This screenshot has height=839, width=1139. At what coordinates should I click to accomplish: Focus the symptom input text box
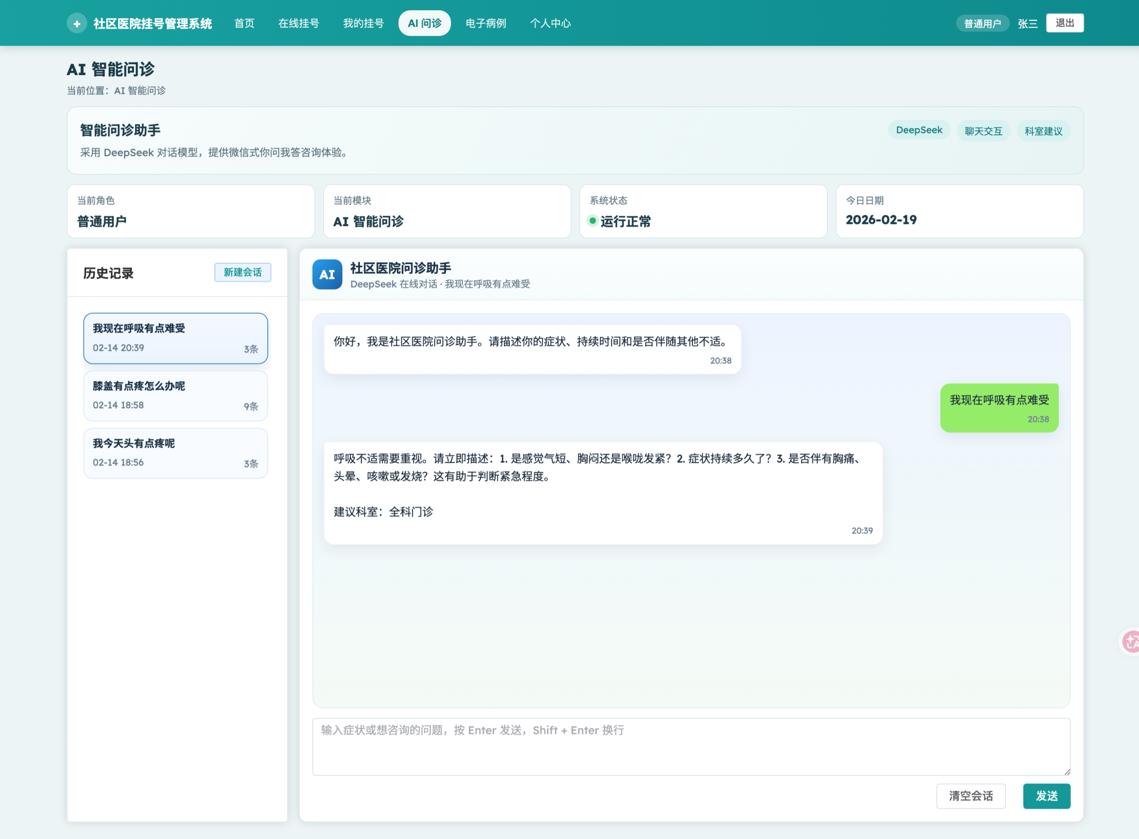click(691, 746)
